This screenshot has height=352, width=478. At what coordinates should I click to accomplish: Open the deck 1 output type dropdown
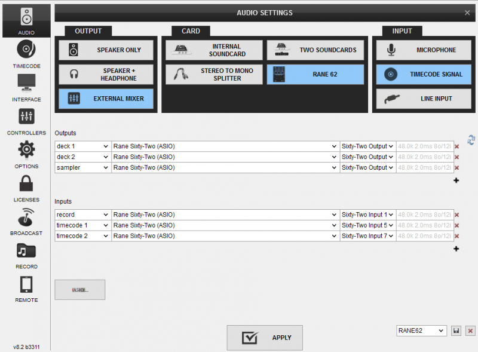[83, 146]
